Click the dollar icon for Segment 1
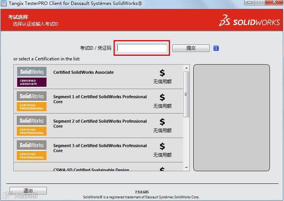Screen dimensions: 284x201 162,97
